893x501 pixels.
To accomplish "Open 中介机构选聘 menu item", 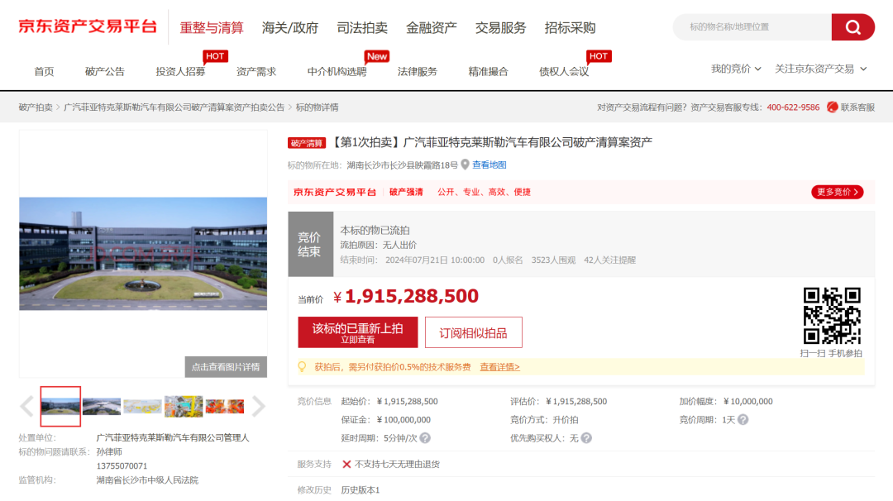I will (x=337, y=72).
